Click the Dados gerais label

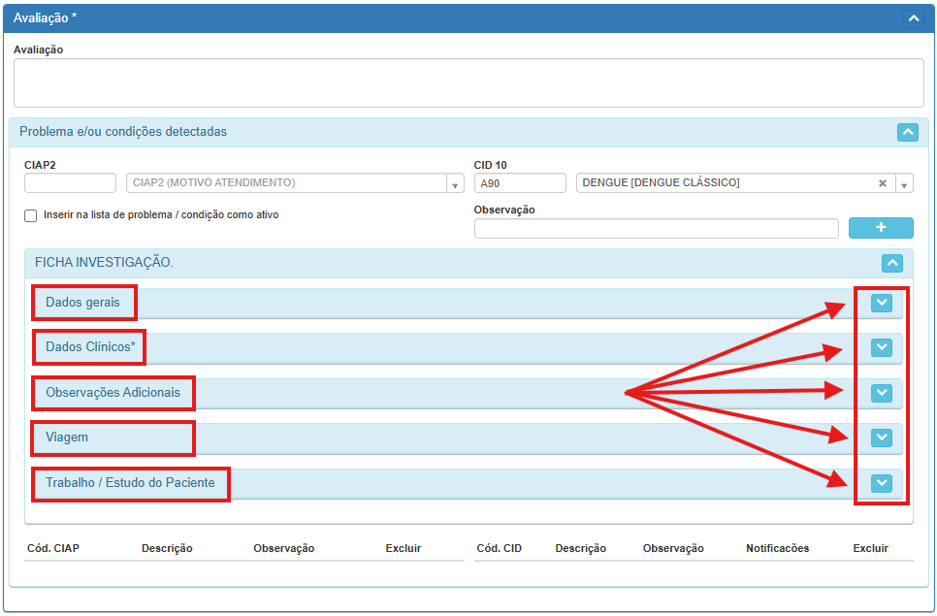coord(82,303)
